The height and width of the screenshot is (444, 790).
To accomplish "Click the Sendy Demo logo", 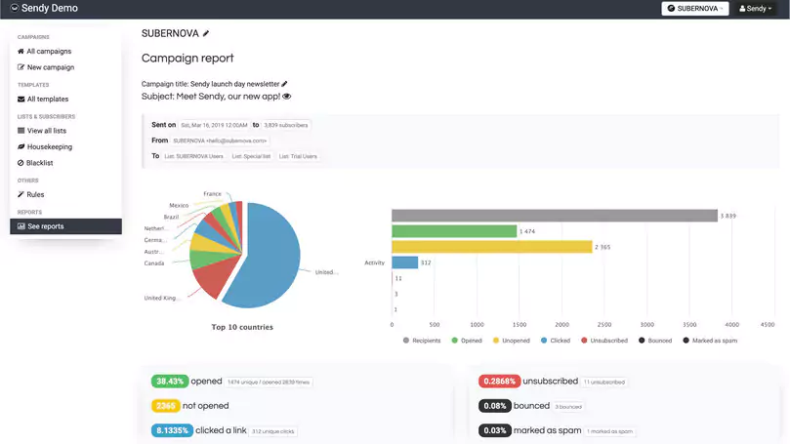I will tap(43, 9).
